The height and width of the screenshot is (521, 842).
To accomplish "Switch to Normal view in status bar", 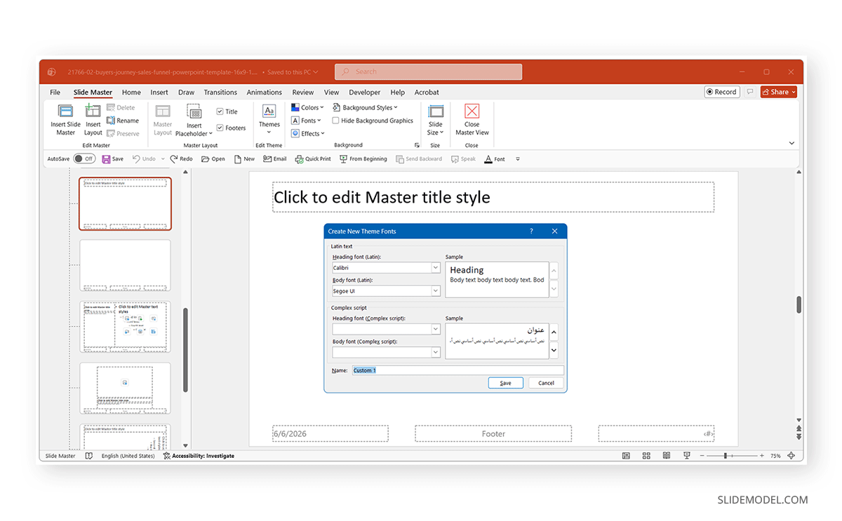I will [x=626, y=456].
